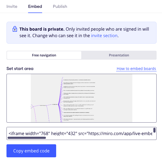Click inside the iframe embed code field
The height and width of the screenshot is (163, 162).
pos(81,133)
